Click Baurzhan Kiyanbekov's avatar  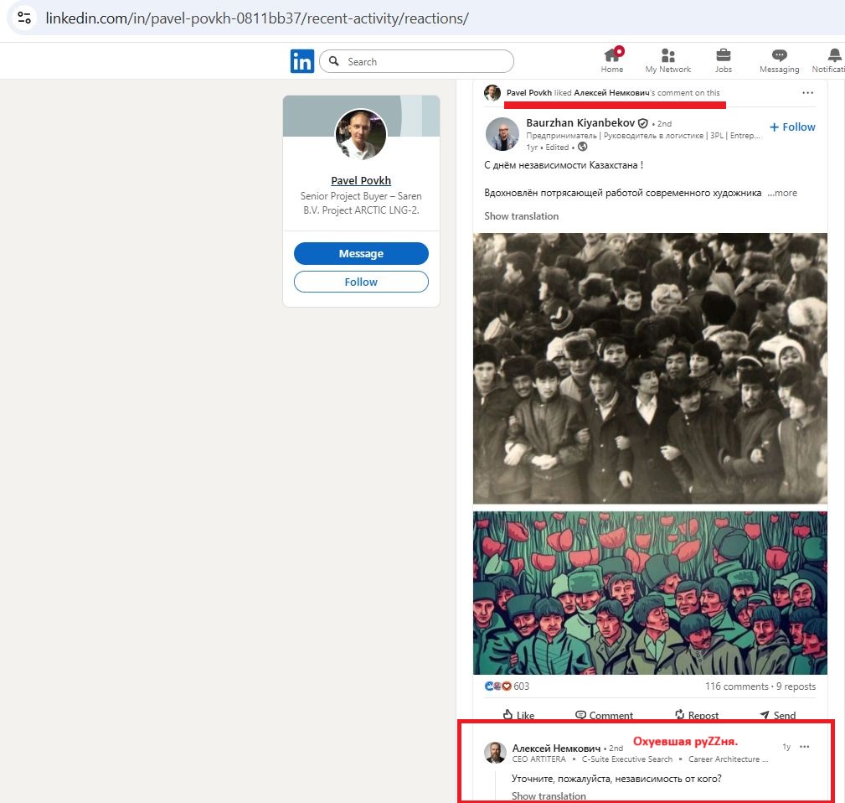coord(502,134)
